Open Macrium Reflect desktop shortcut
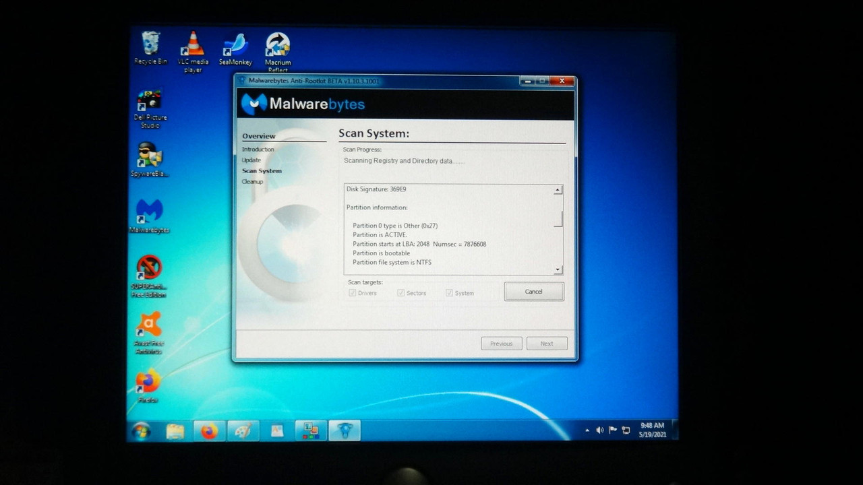 pyautogui.click(x=278, y=53)
